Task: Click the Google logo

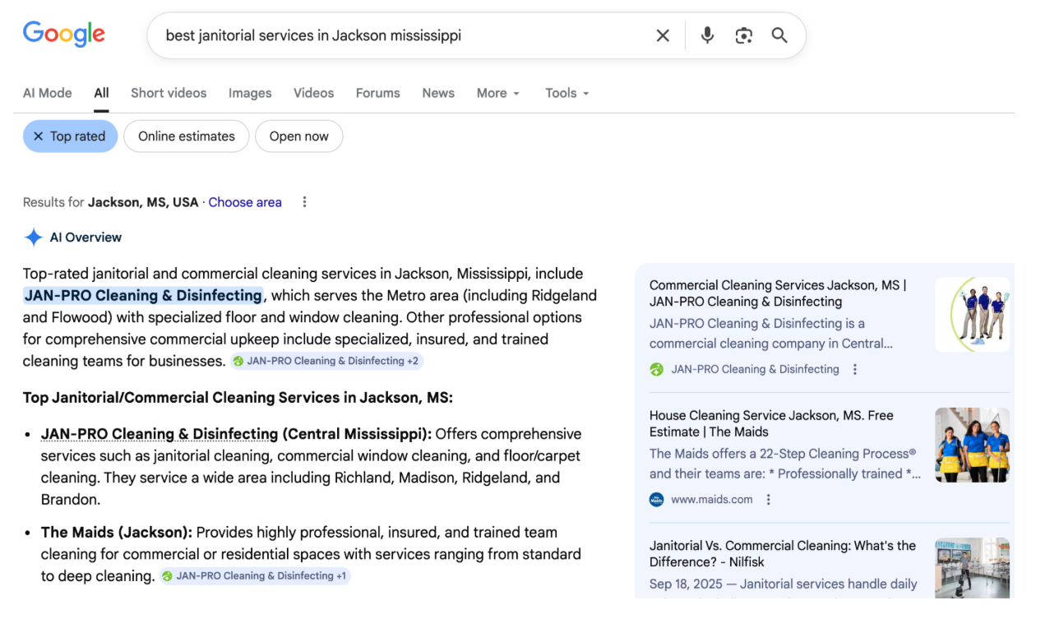Action: click(64, 35)
